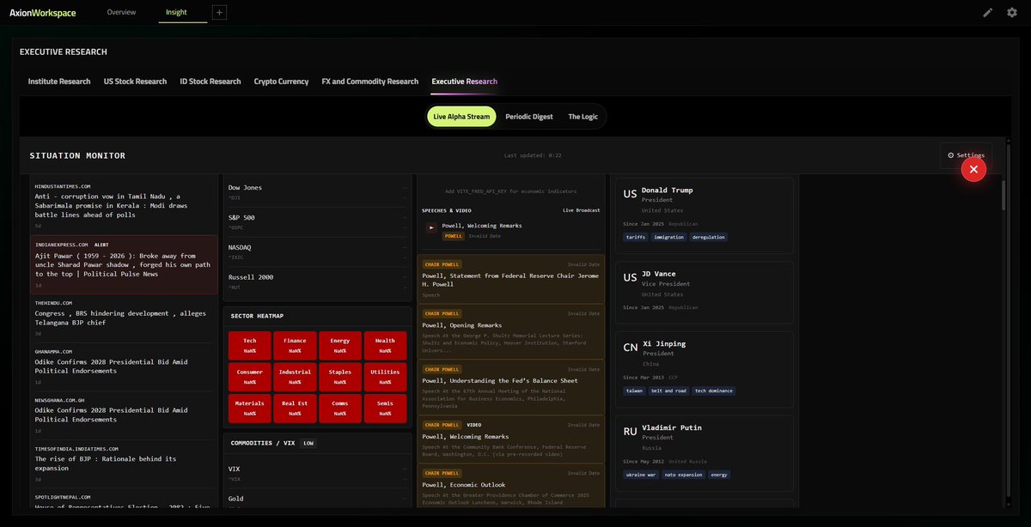Select the S&P 500 index row

[x=317, y=221]
